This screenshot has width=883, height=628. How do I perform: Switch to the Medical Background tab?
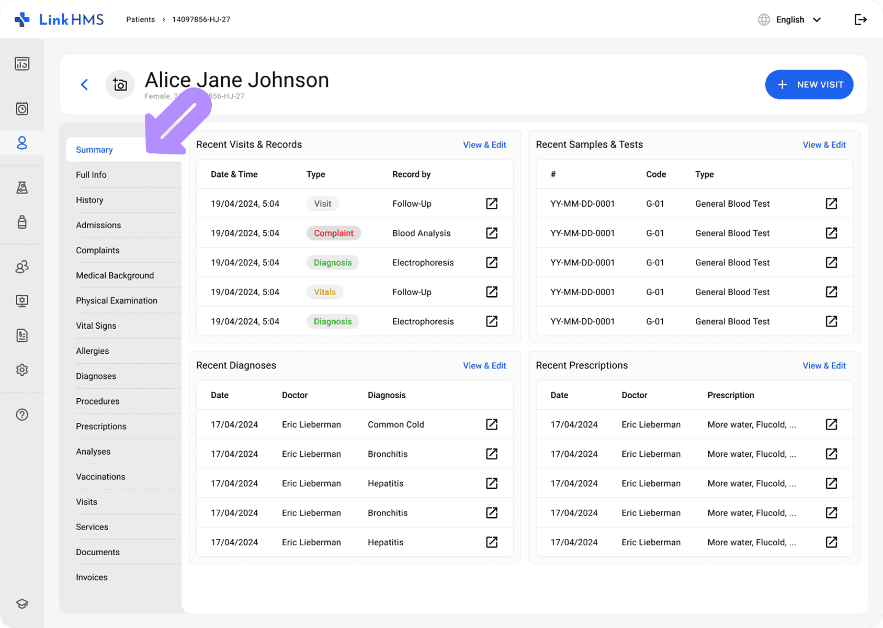(115, 275)
